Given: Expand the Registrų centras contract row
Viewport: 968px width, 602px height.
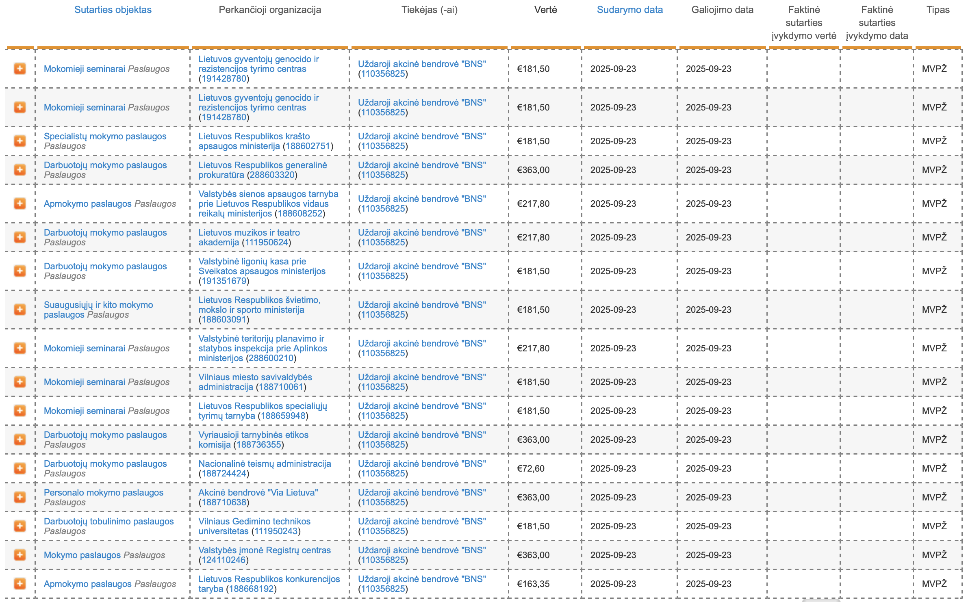Looking at the screenshot, I should pyautogui.click(x=20, y=555).
